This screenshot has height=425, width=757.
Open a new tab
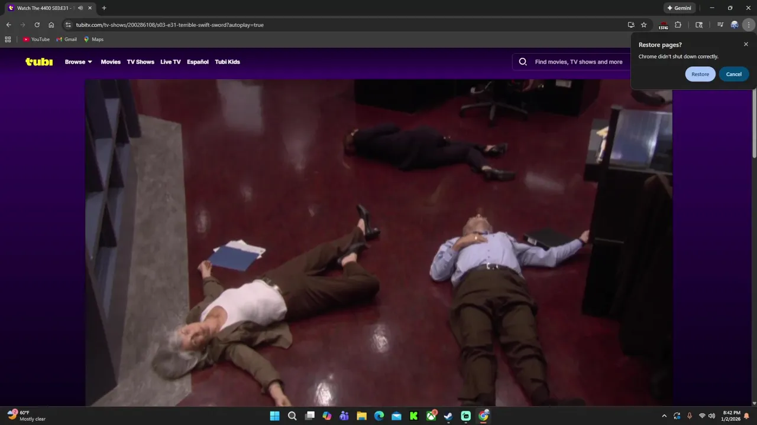pyautogui.click(x=104, y=8)
